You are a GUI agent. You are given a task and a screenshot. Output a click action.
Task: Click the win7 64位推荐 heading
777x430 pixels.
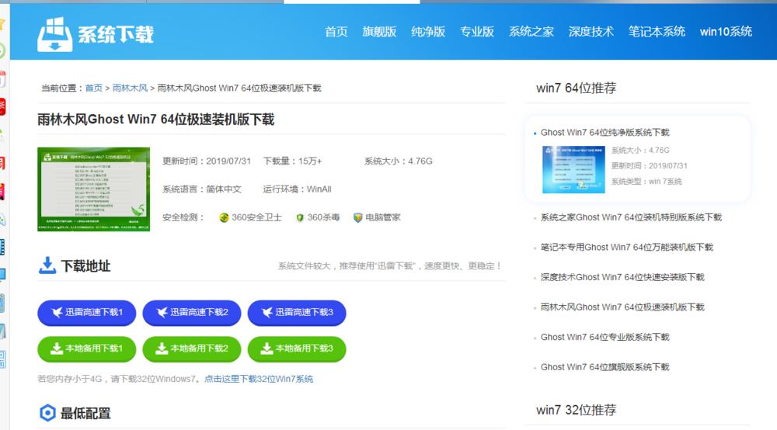click(x=576, y=88)
